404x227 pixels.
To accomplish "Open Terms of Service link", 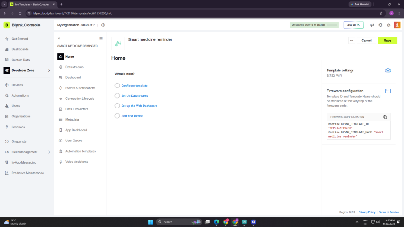I will (389, 212).
